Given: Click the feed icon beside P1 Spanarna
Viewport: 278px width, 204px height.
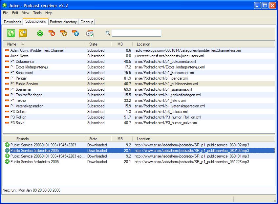Looking at the screenshot, I should click(7, 89).
